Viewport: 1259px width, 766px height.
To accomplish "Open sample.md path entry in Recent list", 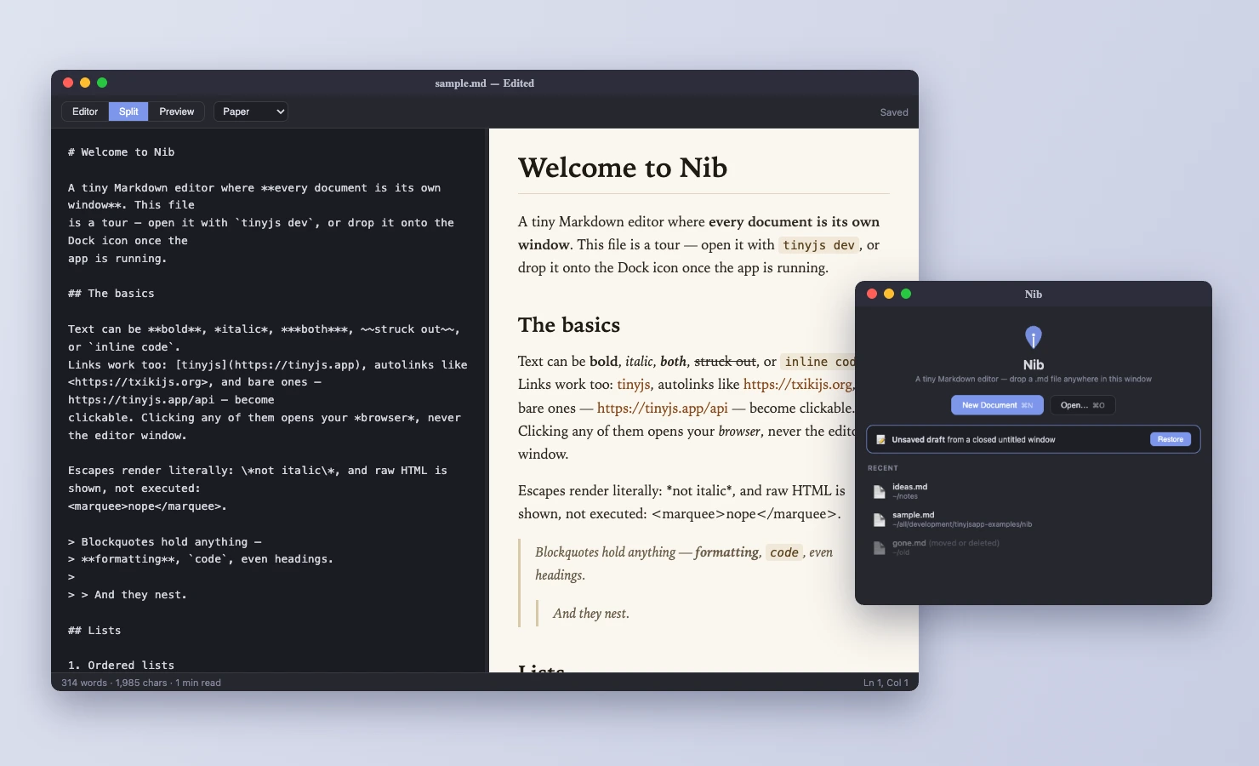I will 1033,519.
